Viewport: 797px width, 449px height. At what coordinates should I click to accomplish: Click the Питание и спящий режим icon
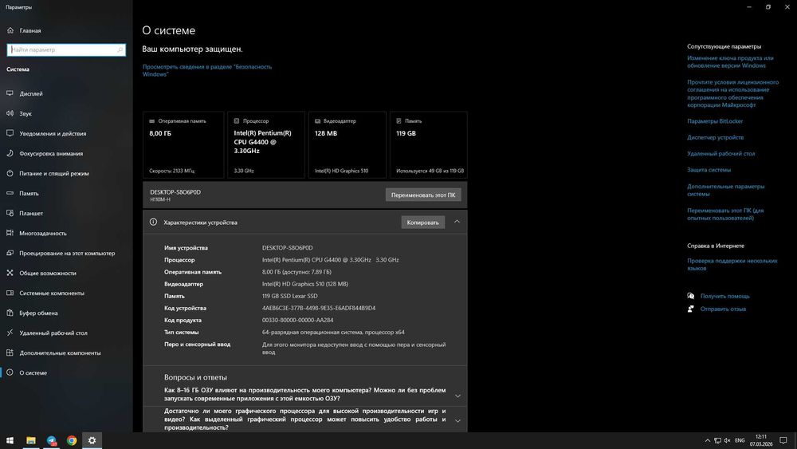(x=10, y=173)
